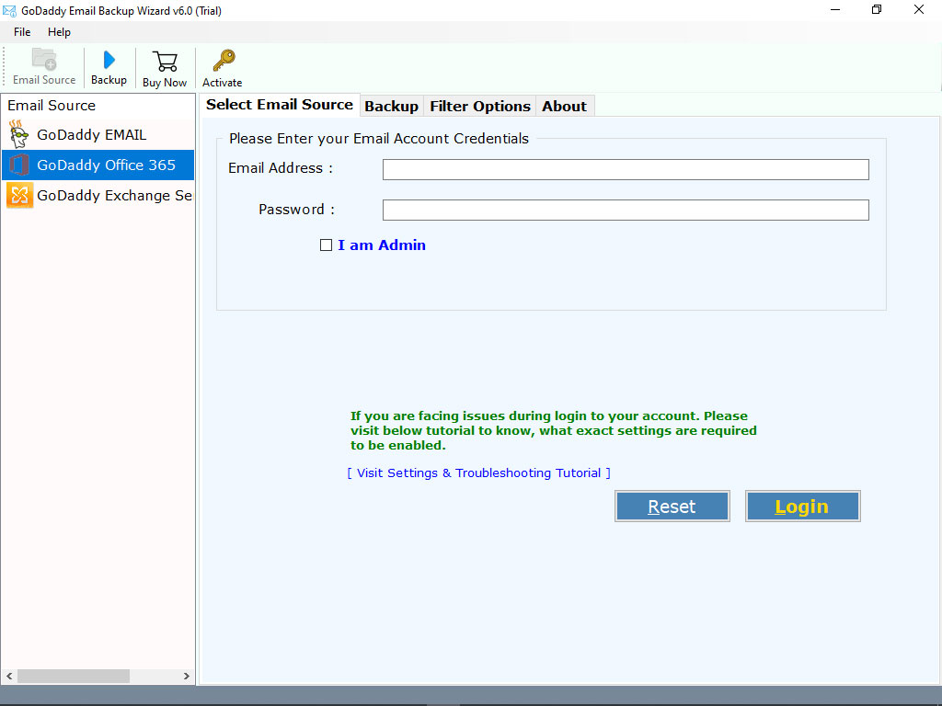
Task: Click the GoDaddy Exchange Server orange icon
Action: click(x=20, y=195)
